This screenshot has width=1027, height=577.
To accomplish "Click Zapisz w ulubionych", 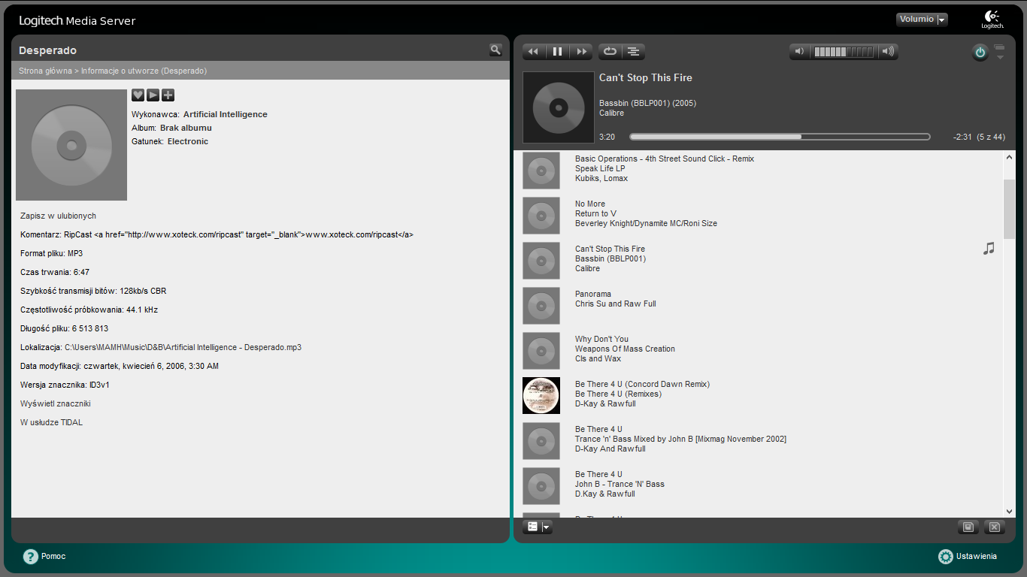I will click(58, 216).
